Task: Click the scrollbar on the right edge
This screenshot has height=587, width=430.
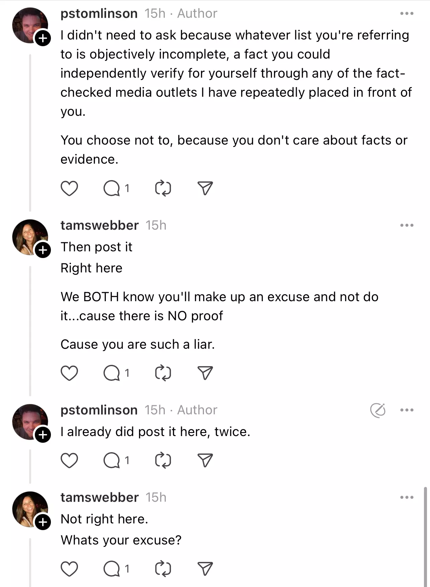Action: 426,535
